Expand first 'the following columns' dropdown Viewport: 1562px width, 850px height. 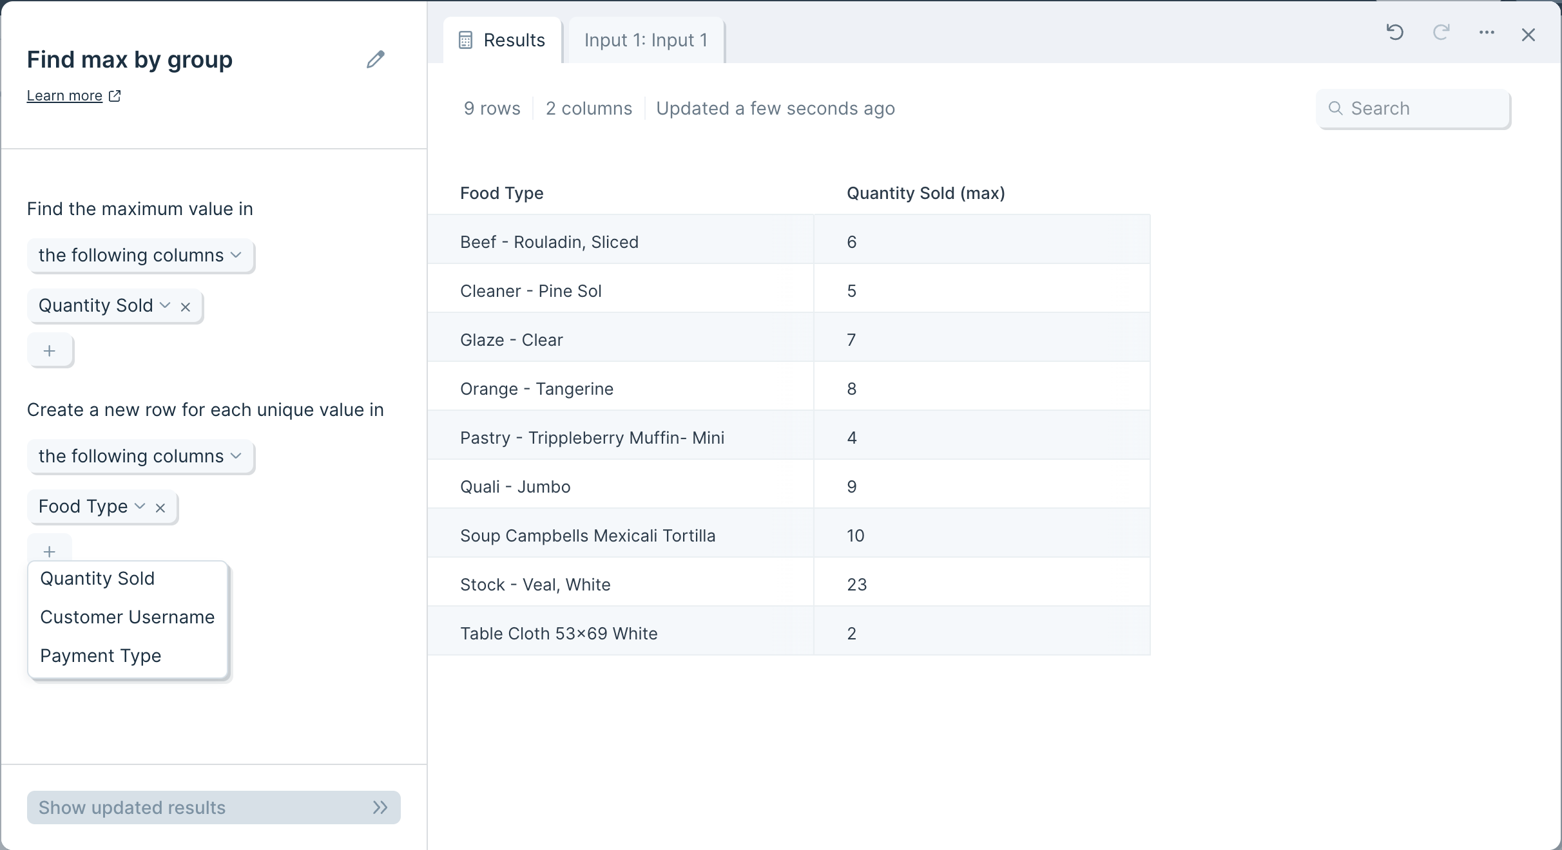click(x=140, y=256)
